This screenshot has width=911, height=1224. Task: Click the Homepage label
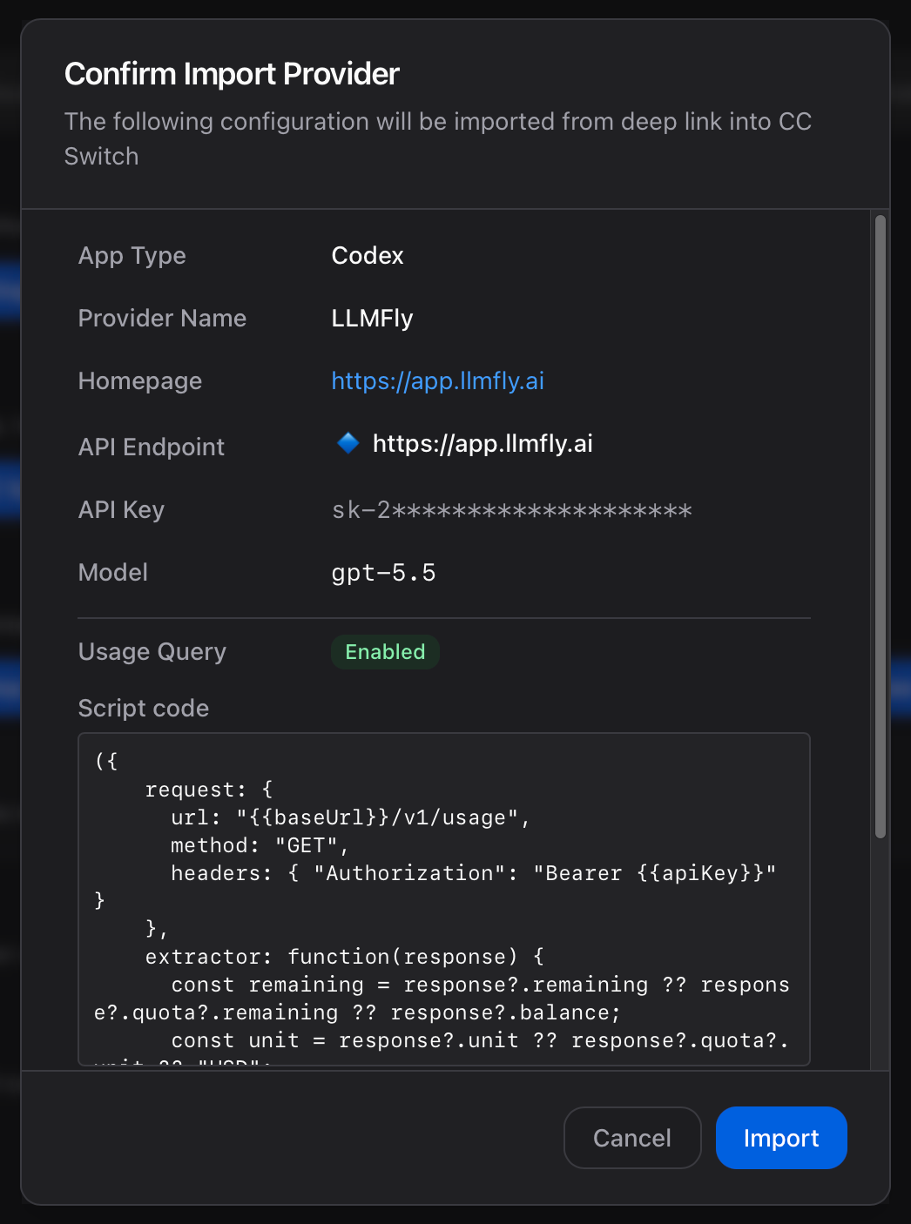click(x=140, y=381)
